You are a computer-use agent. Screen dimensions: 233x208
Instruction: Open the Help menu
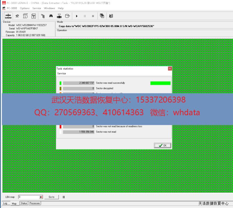click(61, 8)
